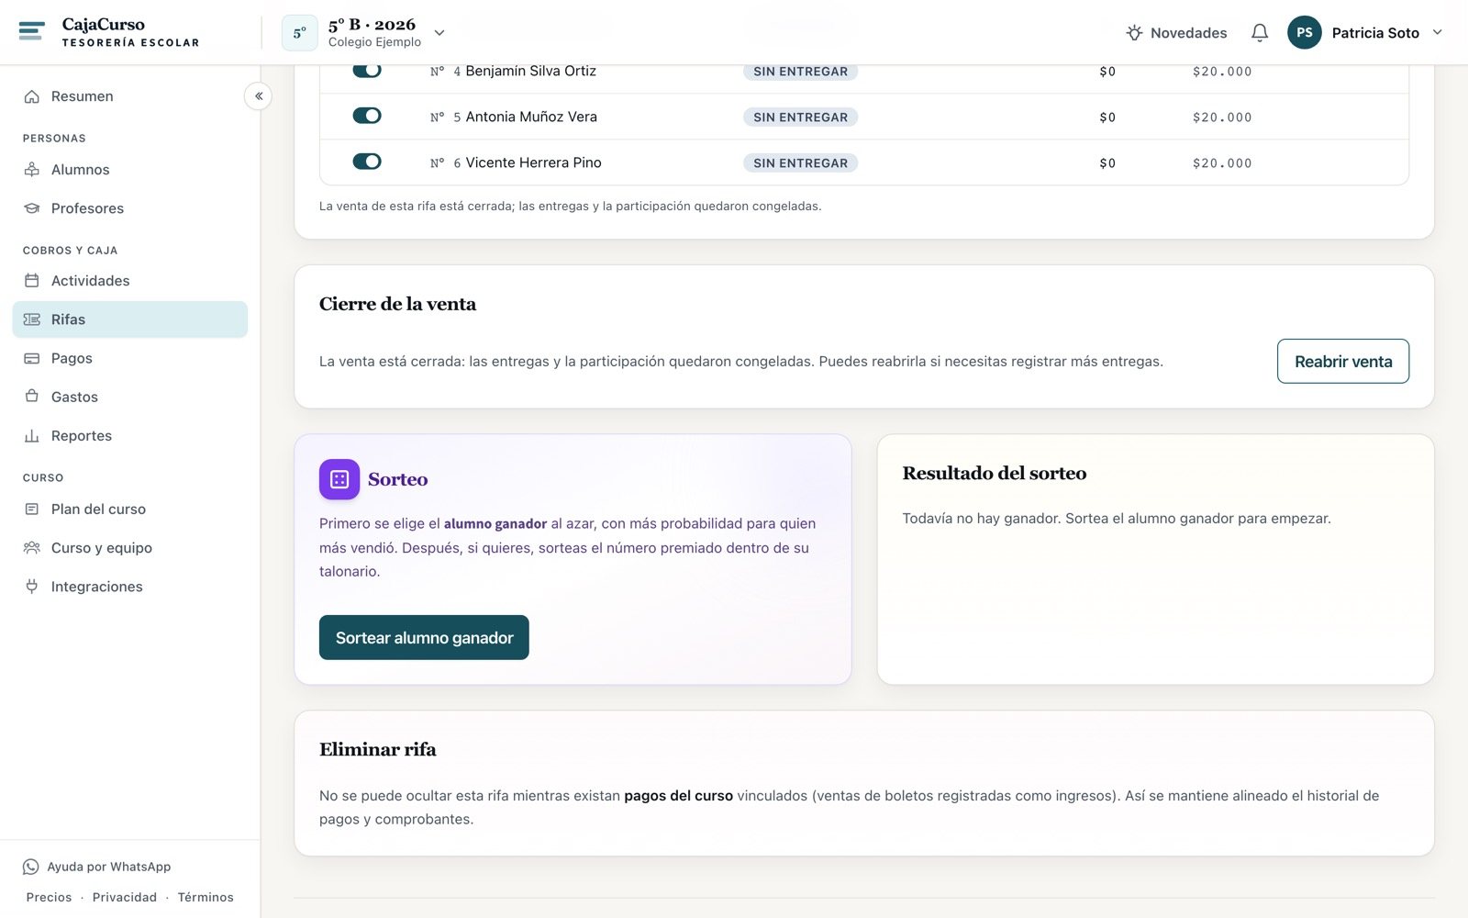Click the Colegio Ejemplo school name
This screenshot has height=918, width=1468.
coord(374,42)
